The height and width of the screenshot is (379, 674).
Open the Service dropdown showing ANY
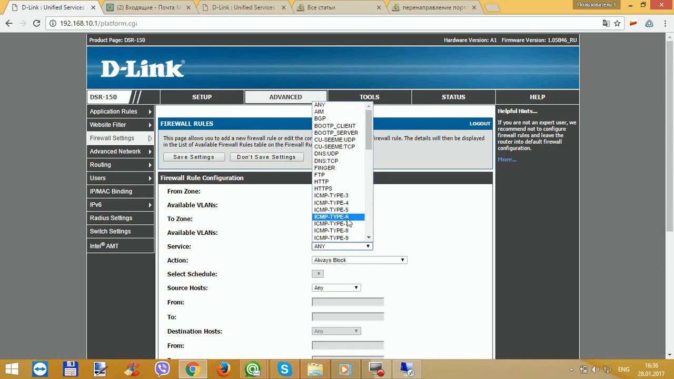[342, 246]
